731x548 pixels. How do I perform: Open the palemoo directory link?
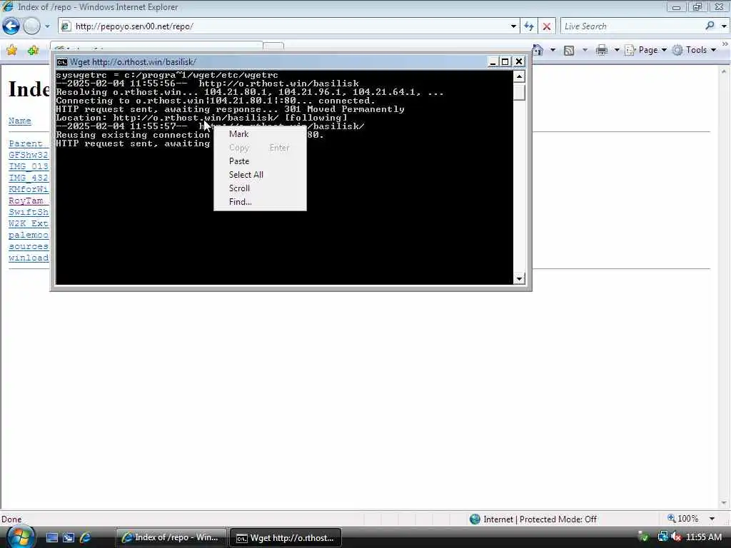[x=29, y=235]
